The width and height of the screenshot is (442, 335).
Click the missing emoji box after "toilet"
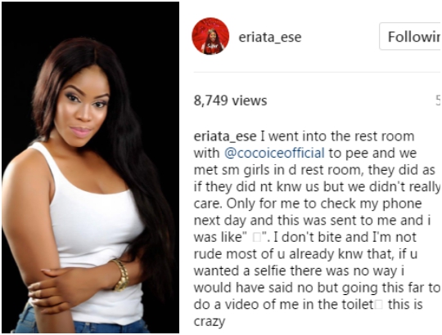coord(379,305)
